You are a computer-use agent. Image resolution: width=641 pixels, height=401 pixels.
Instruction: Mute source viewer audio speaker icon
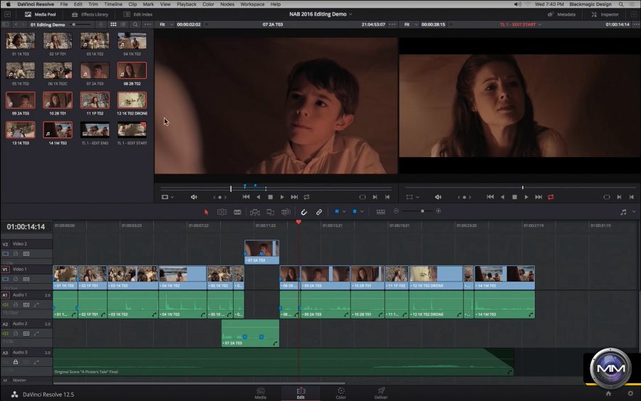194,197
